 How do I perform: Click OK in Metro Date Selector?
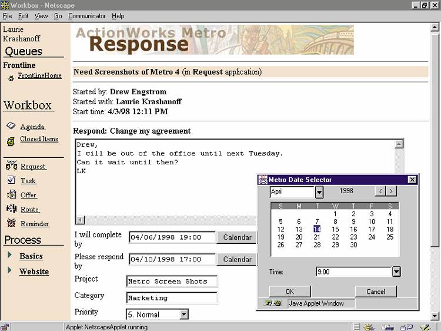(x=290, y=292)
